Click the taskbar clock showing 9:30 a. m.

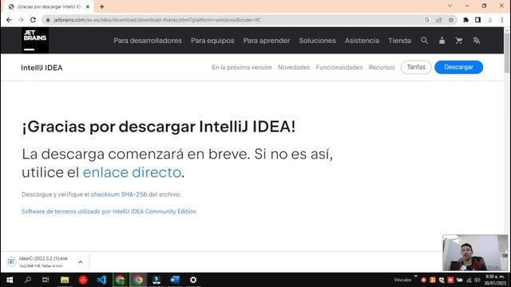pyautogui.click(x=495, y=280)
